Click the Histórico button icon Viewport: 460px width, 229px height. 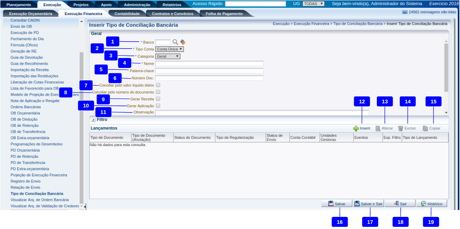(x=423, y=204)
